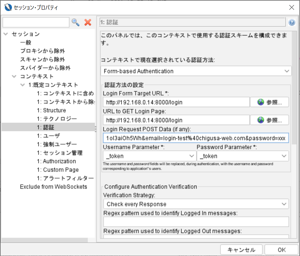
Task: Click the ZAP logo in the title bar
Action: pos(8,8)
